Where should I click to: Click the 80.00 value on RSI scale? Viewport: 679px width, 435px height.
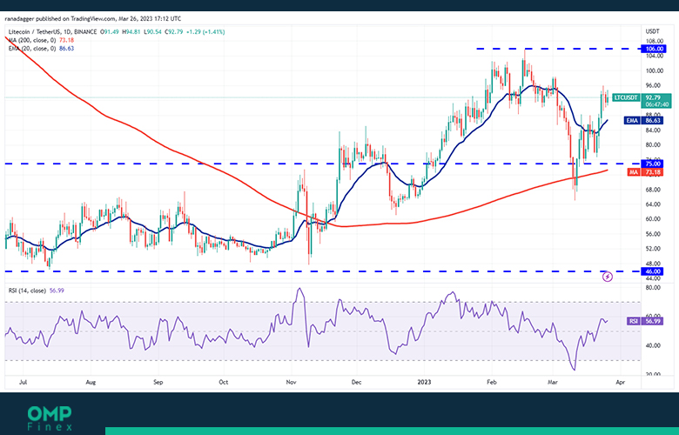click(655, 287)
